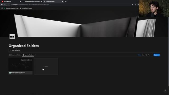
Task: Click the Organized Folders page title
Action: [24, 46]
